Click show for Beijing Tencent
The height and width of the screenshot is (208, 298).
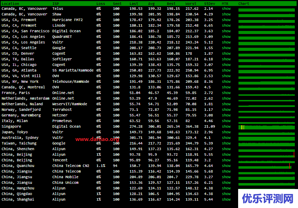[226, 160]
